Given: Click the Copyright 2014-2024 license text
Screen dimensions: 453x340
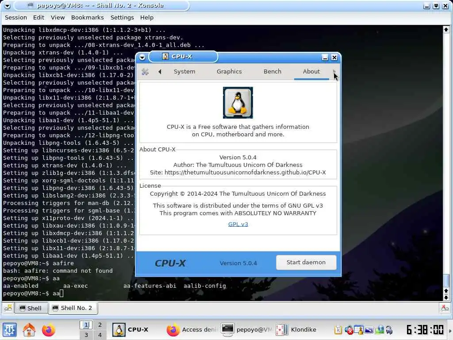Looking at the screenshot, I should tap(238, 194).
